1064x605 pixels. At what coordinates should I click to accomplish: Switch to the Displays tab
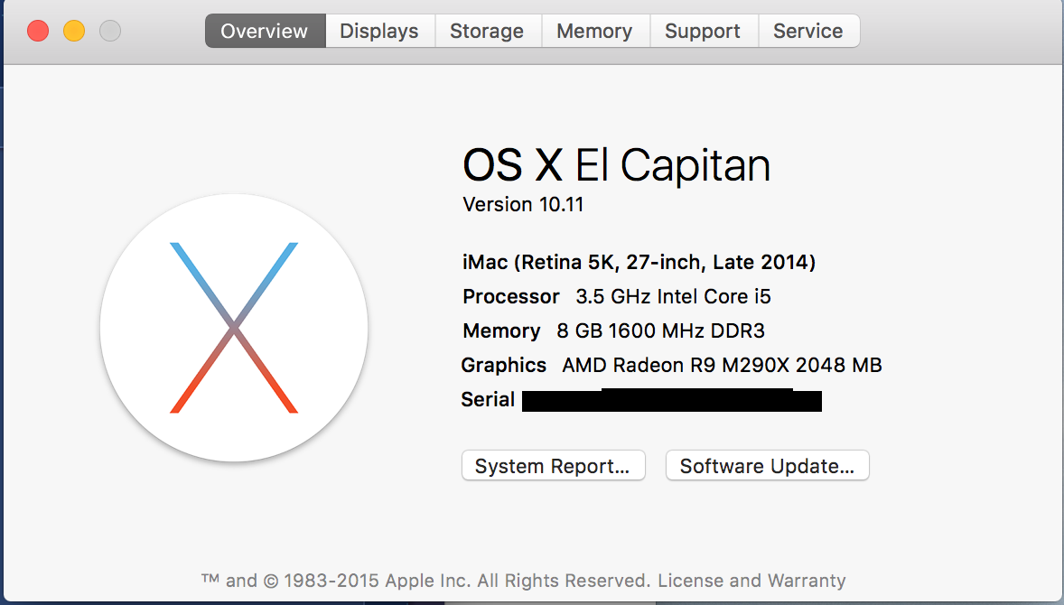(x=380, y=32)
